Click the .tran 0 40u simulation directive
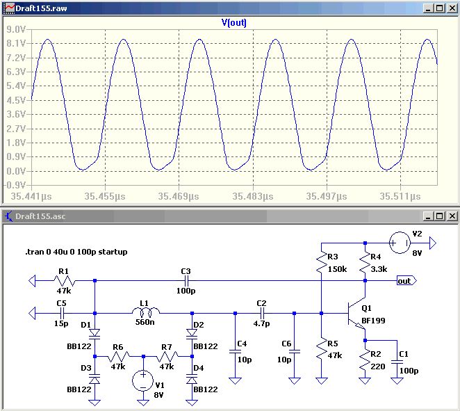The height and width of the screenshot is (411, 460). click(76, 252)
